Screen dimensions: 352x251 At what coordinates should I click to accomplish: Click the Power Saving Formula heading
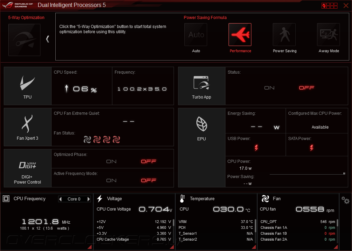pyautogui.click(x=205, y=18)
